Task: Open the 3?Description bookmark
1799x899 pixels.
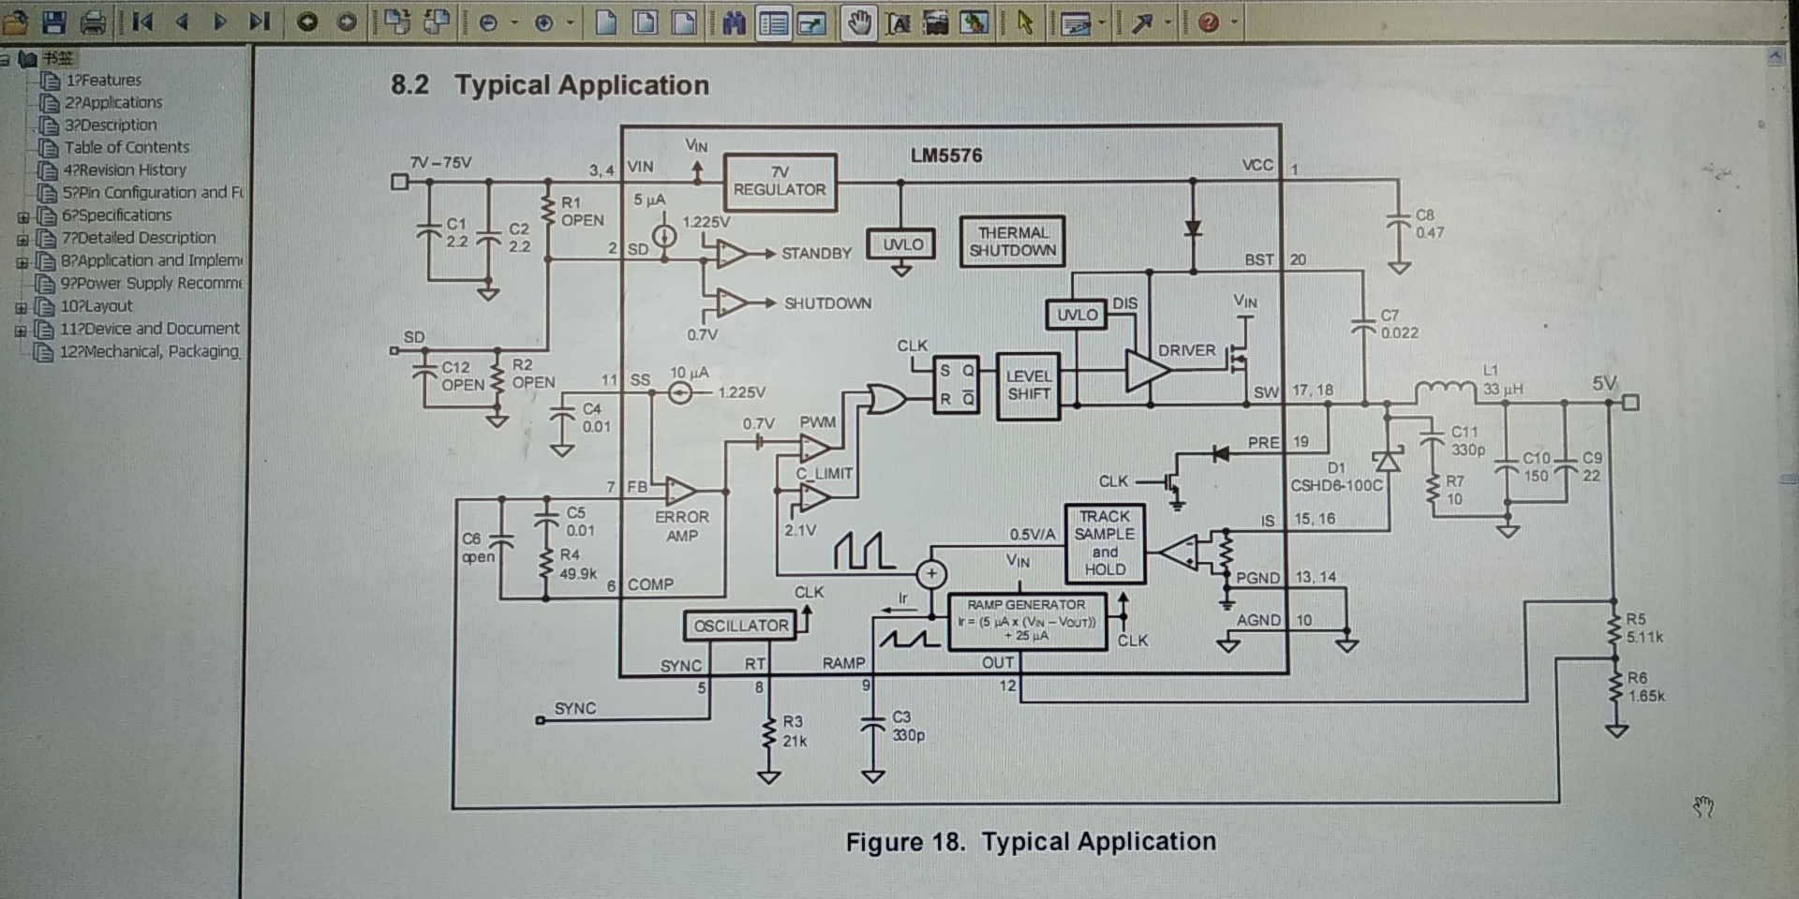Action: click(111, 125)
